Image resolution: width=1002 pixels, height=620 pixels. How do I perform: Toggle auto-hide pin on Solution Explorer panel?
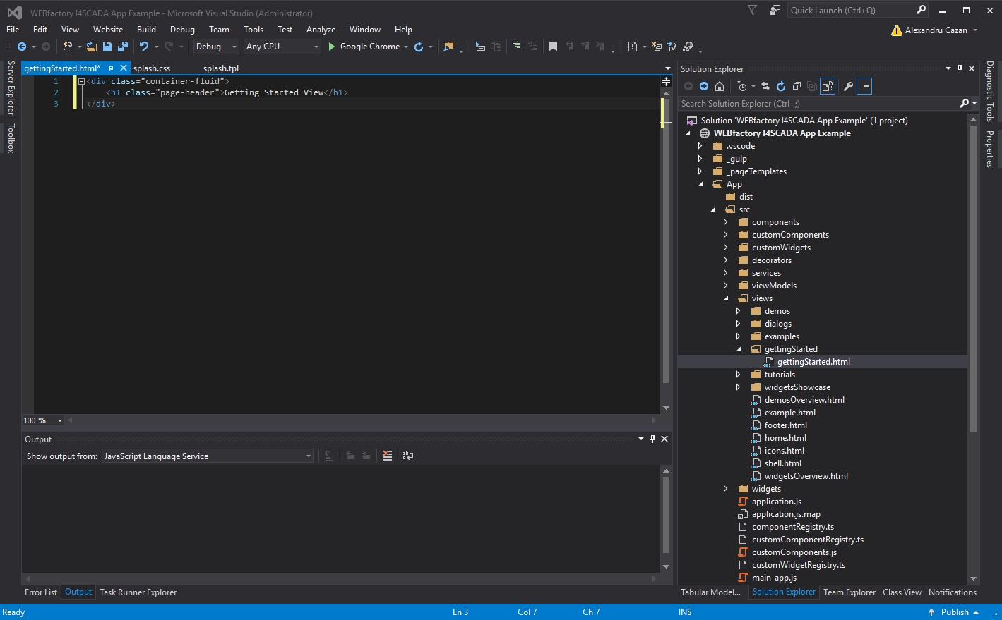click(x=960, y=68)
